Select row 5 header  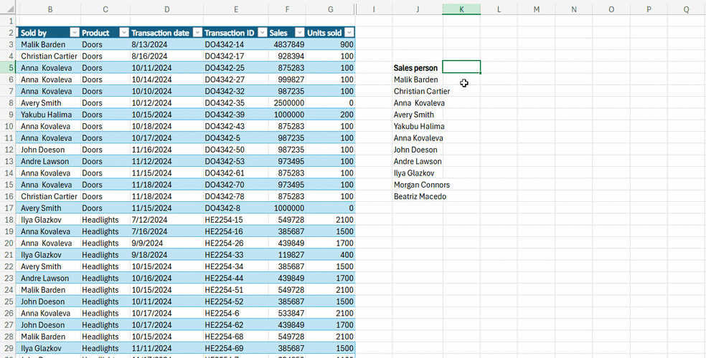coord(8,68)
